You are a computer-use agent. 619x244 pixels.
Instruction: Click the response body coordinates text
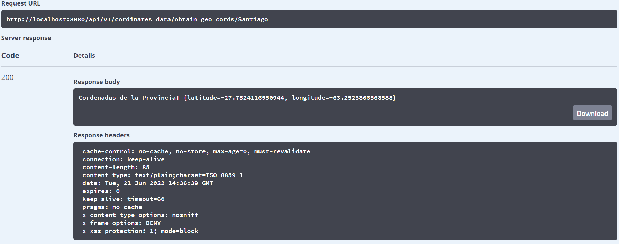click(x=237, y=98)
